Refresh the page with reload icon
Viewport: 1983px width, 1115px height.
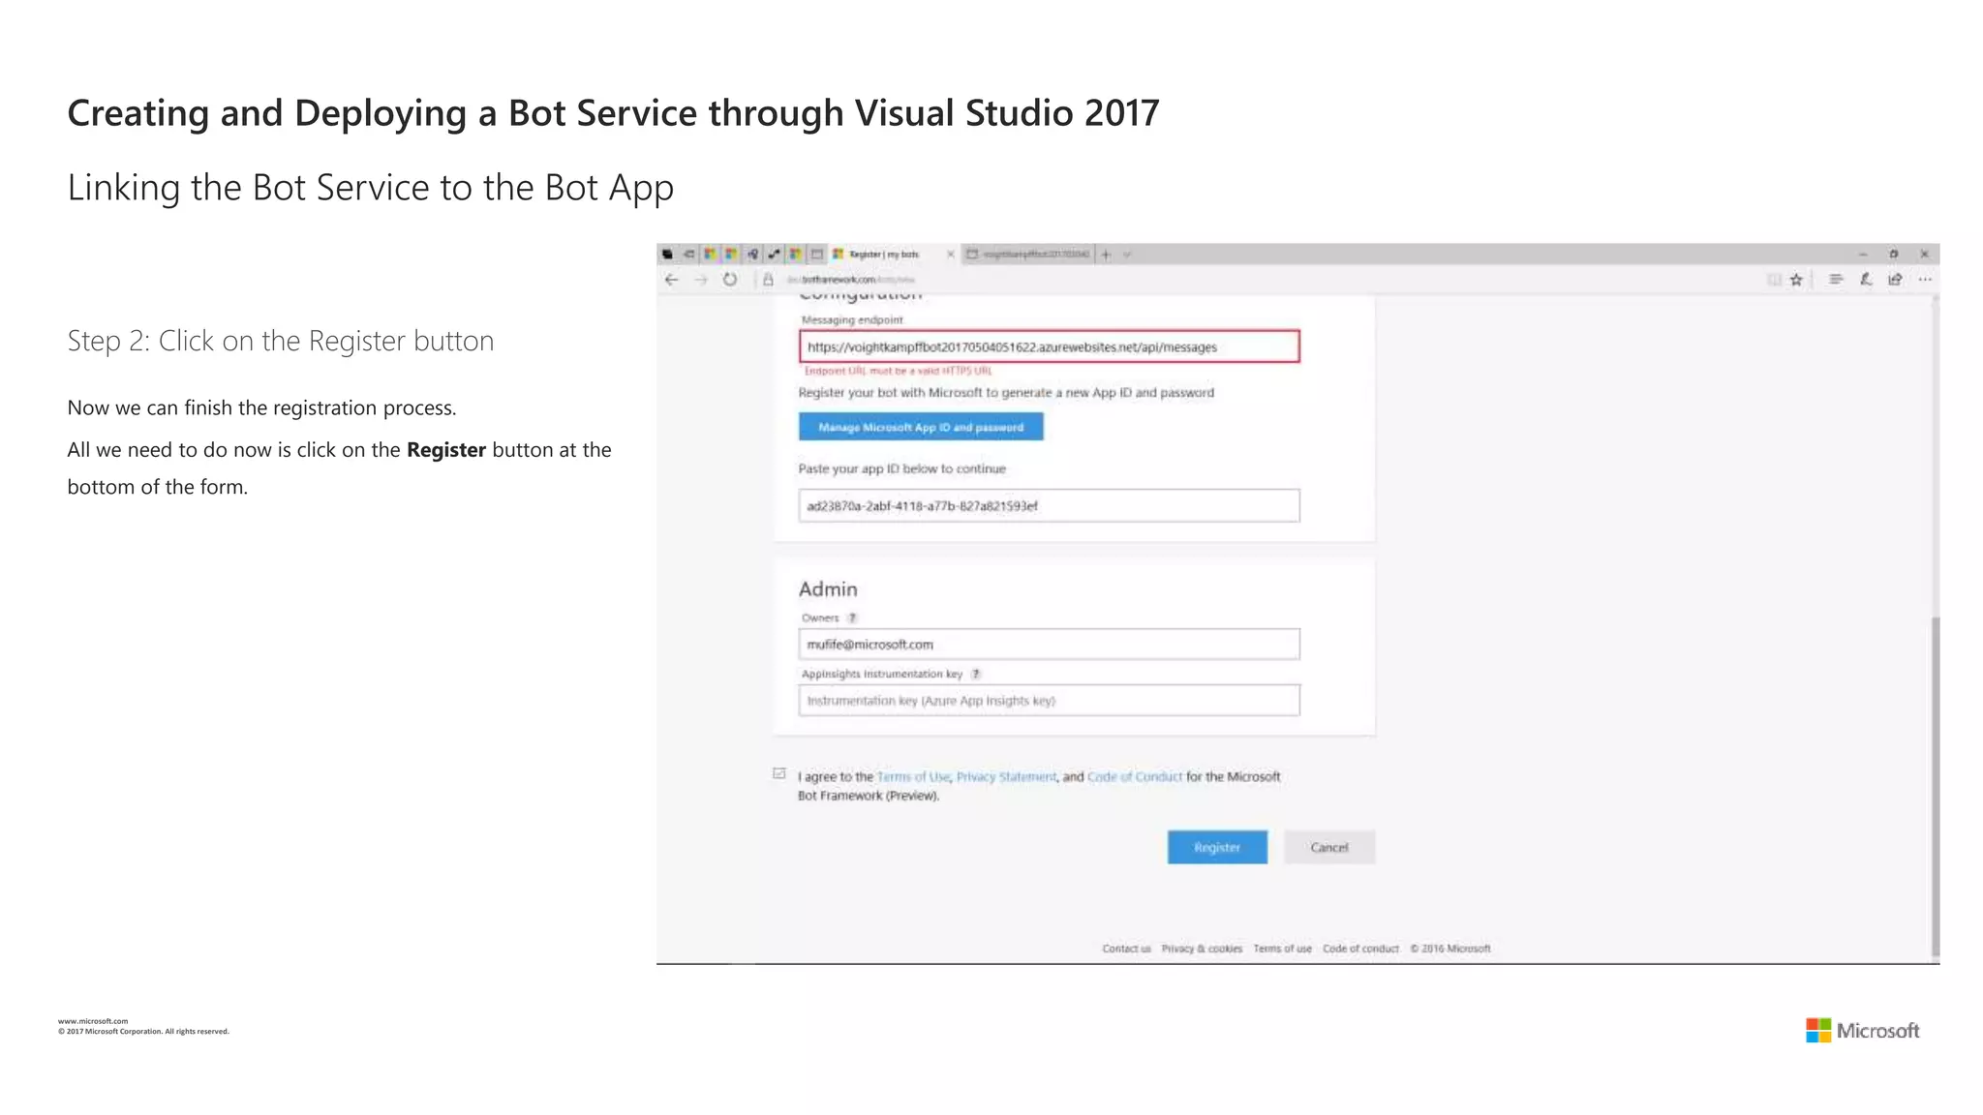(730, 280)
